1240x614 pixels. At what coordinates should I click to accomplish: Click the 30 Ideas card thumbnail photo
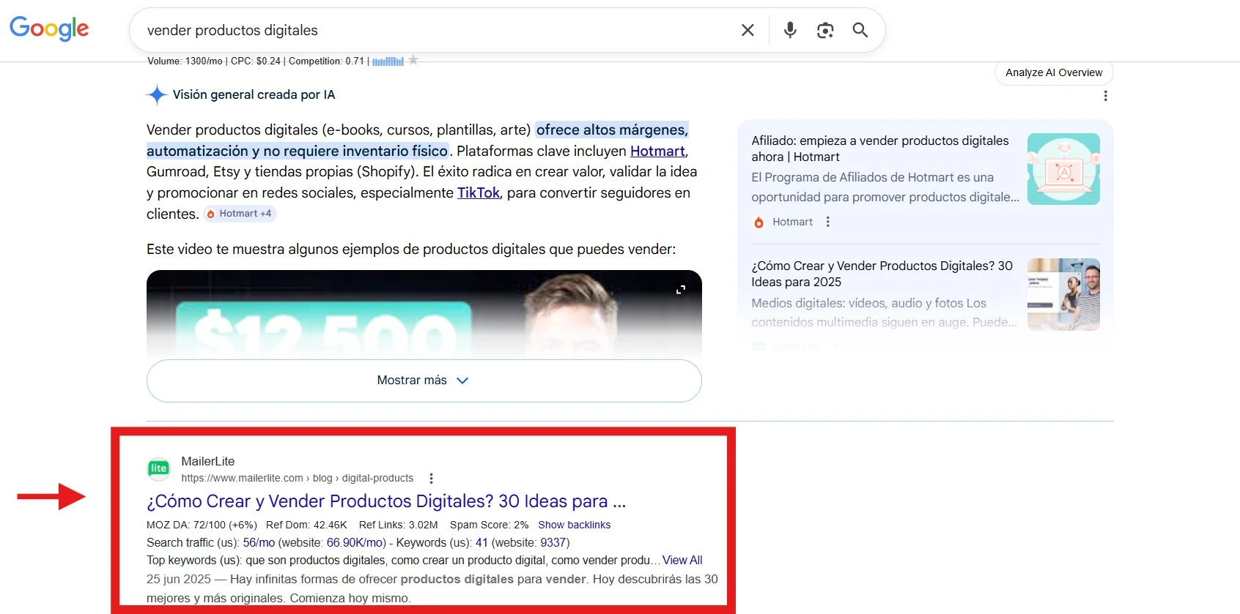point(1063,294)
